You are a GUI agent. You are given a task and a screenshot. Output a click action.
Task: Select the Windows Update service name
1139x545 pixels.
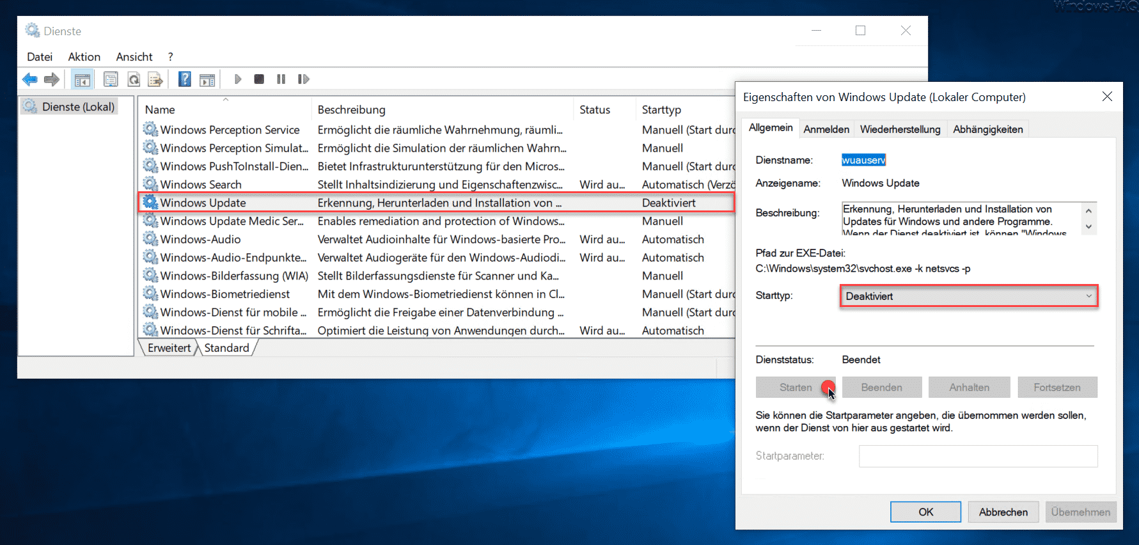(203, 203)
